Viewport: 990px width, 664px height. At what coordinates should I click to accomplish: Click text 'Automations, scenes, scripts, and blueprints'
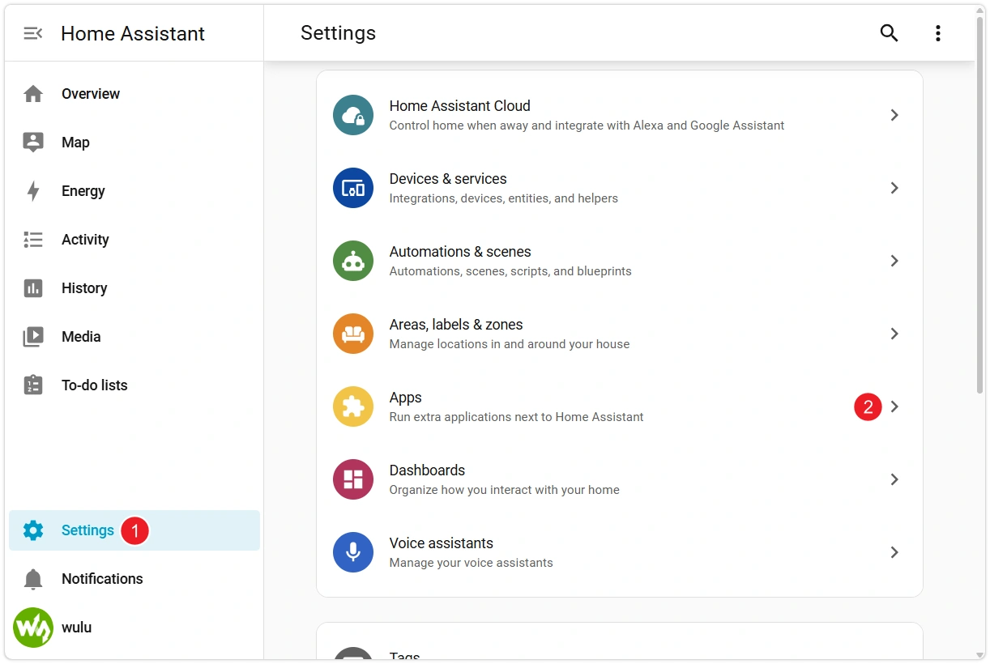coord(510,271)
